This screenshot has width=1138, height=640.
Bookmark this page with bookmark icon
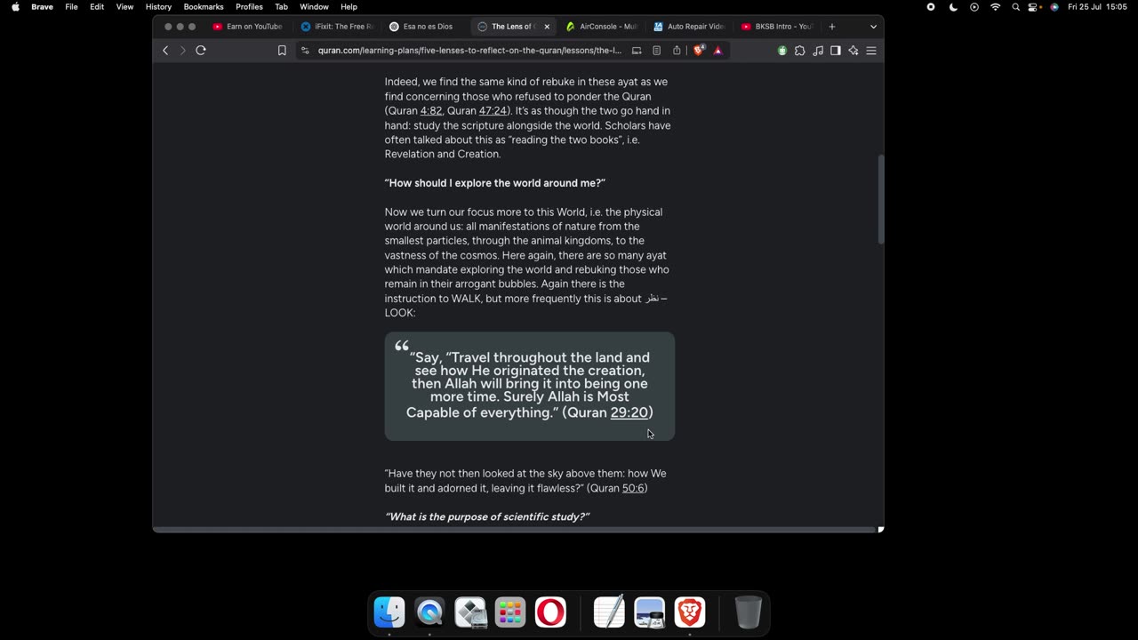tap(282, 51)
